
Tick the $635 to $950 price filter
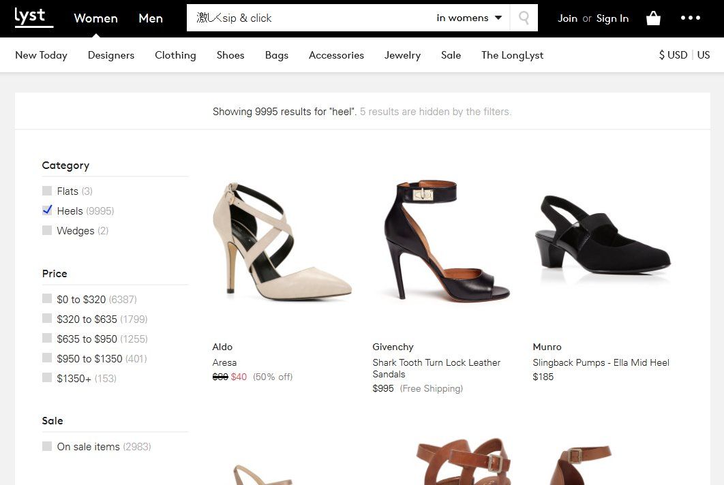tap(46, 339)
